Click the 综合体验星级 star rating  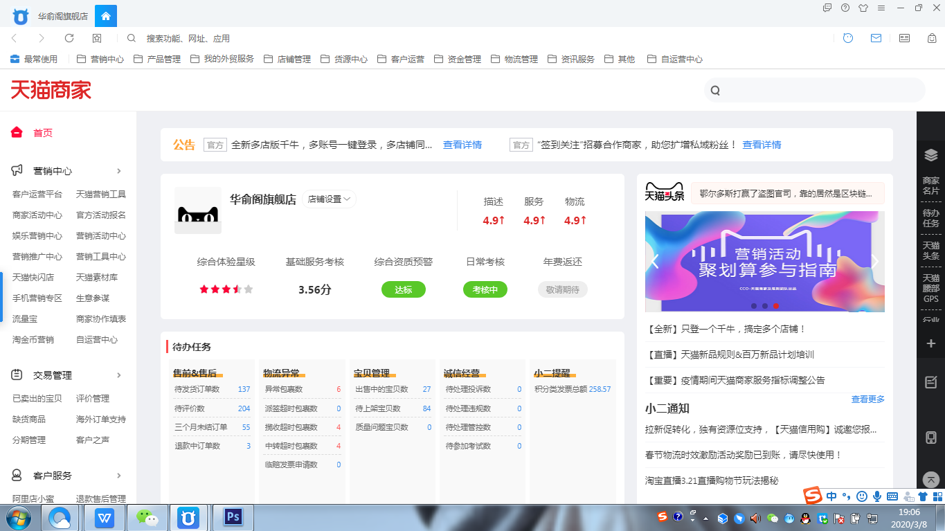coord(226,289)
